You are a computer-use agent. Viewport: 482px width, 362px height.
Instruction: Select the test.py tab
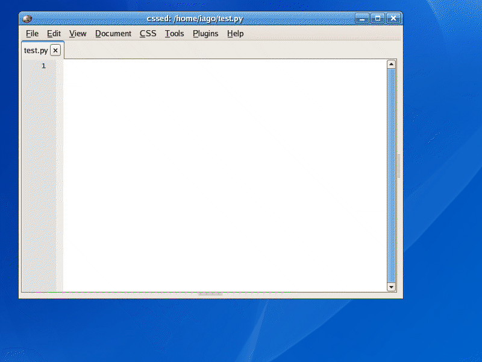click(x=36, y=50)
